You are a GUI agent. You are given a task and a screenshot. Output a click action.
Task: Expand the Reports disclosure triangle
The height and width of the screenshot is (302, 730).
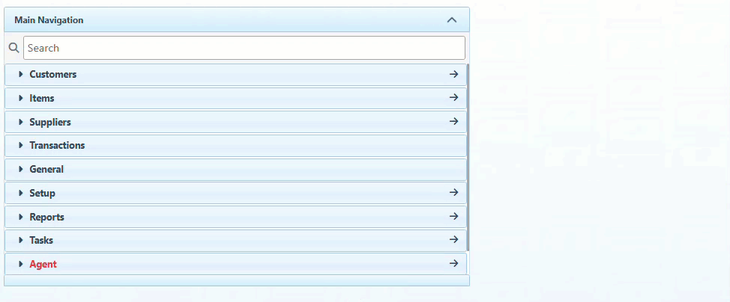(21, 217)
